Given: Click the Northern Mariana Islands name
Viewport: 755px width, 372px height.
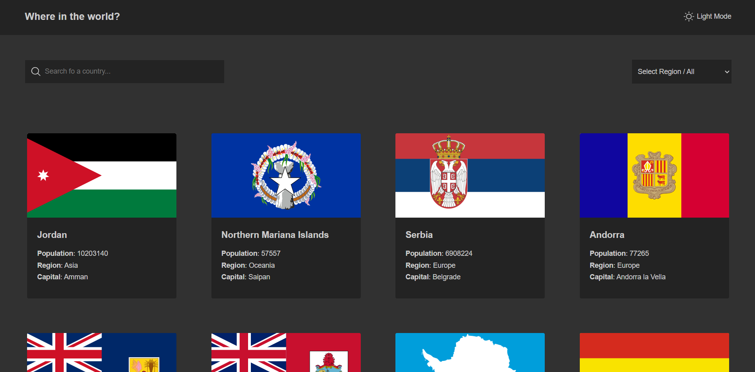Looking at the screenshot, I should point(275,235).
